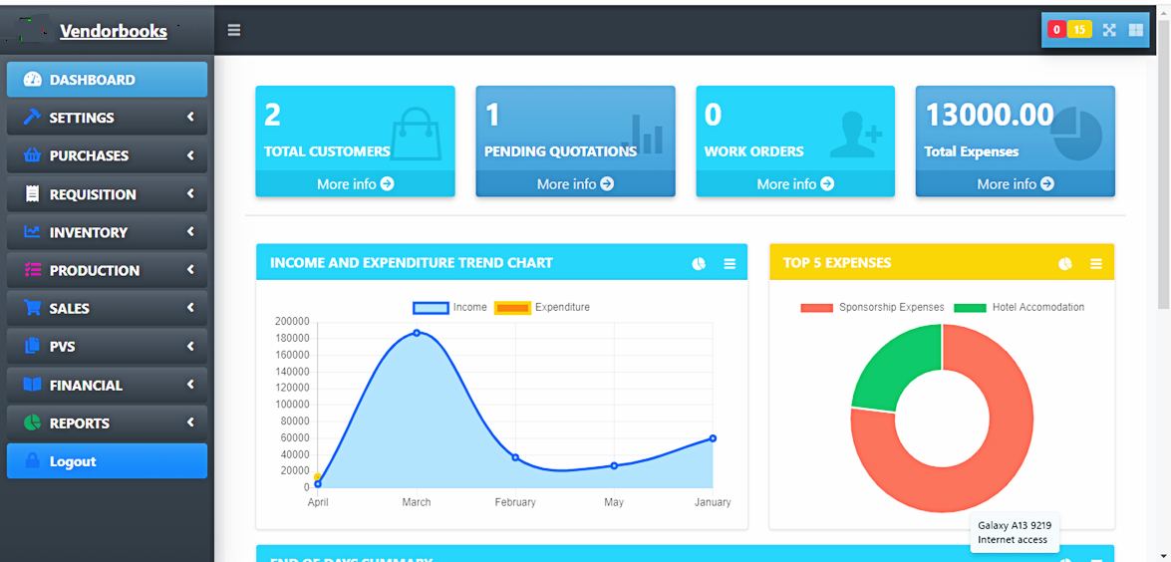Open list menu icon in Top 5 Expenses header
The height and width of the screenshot is (562, 1171).
(x=1096, y=264)
